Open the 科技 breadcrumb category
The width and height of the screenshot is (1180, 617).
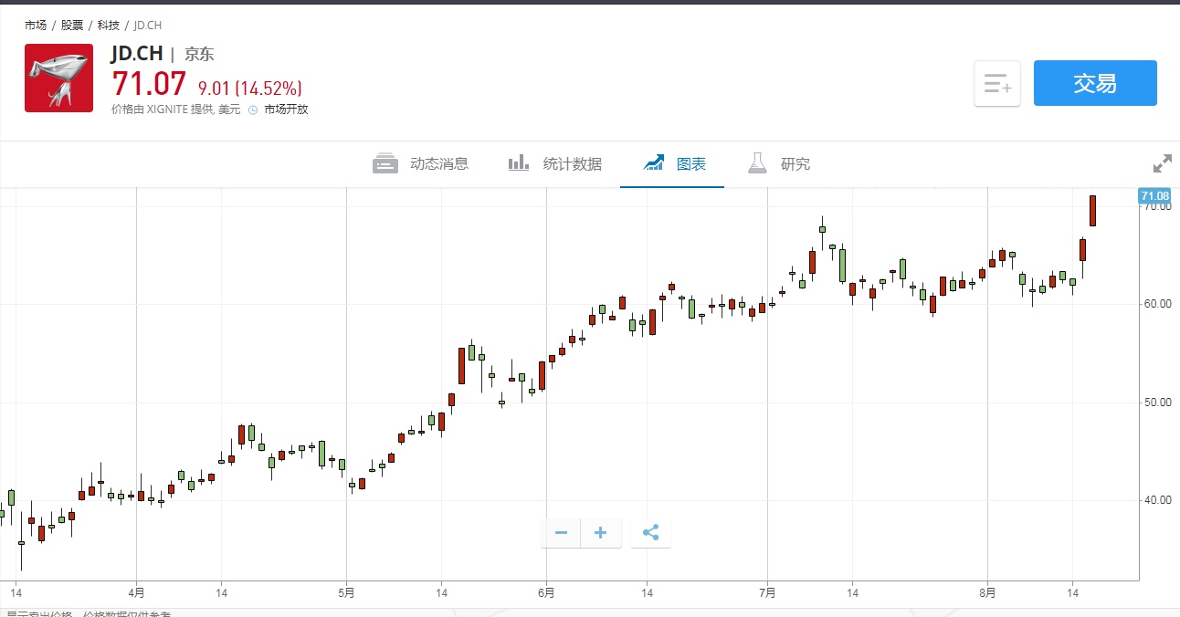tap(109, 26)
